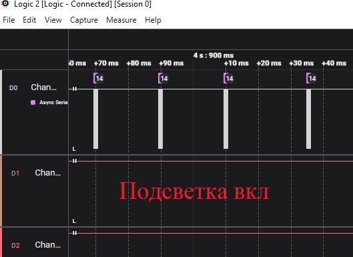353x257 pixels.
Task: Select the D0 channel label
Action: click(x=13, y=88)
